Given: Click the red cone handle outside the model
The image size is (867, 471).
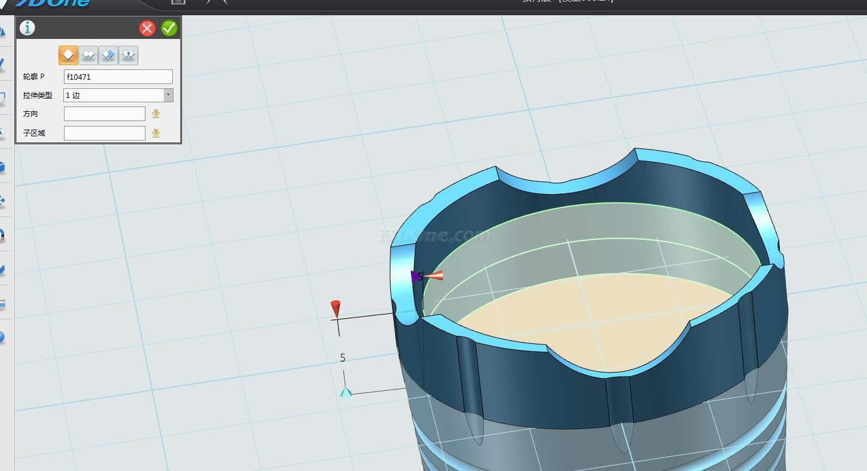Looking at the screenshot, I should click(335, 308).
